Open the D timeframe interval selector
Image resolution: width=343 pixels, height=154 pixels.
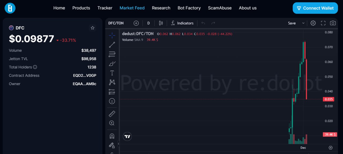pyautogui.click(x=148, y=23)
